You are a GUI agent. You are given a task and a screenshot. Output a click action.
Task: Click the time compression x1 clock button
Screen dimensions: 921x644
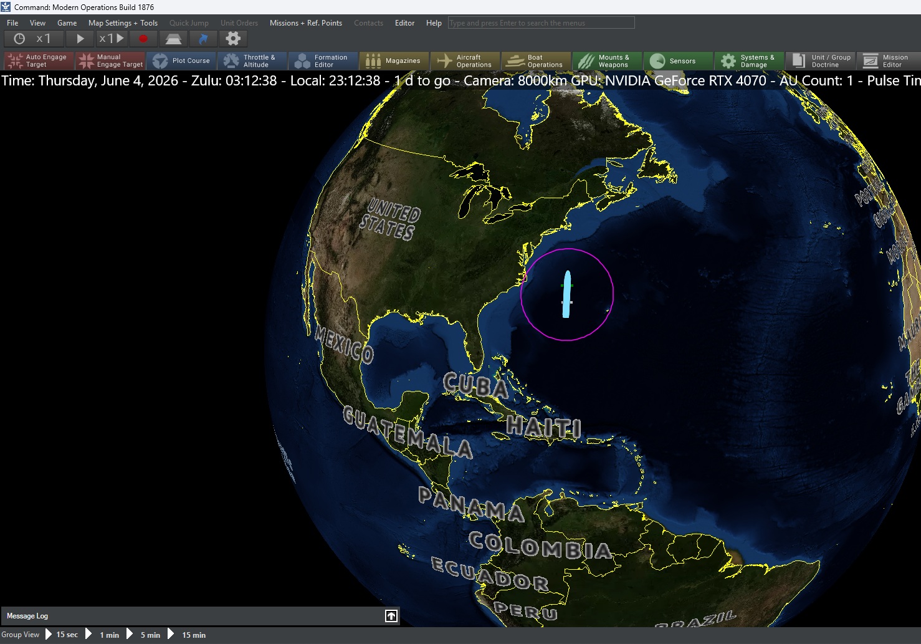pyautogui.click(x=34, y=39)
